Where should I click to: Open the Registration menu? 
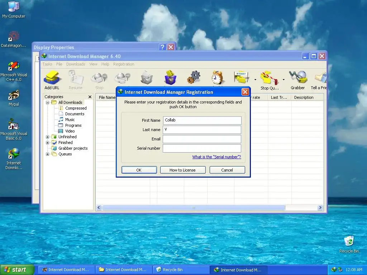(124, 64)
